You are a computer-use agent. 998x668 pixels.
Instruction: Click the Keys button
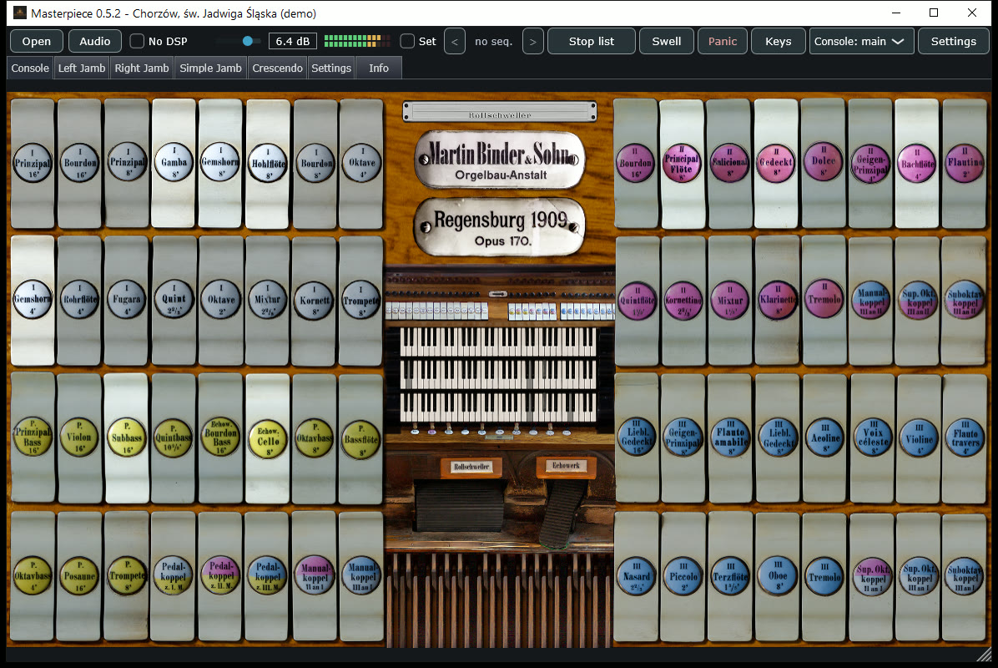(779, 42)
